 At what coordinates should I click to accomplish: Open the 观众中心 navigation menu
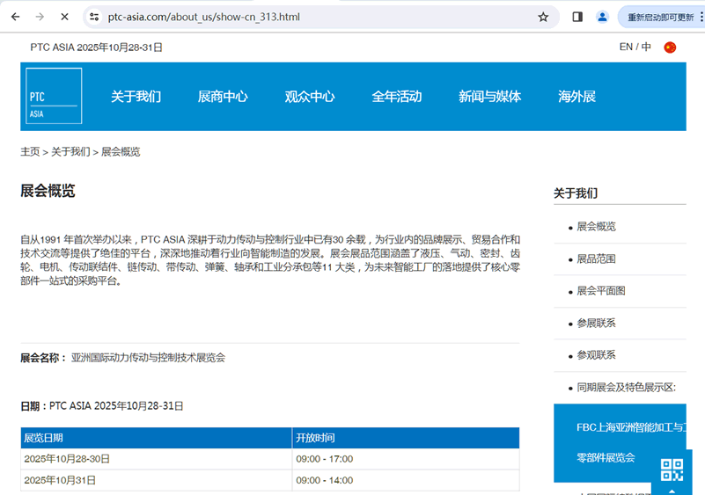click(x=310, y=97)
